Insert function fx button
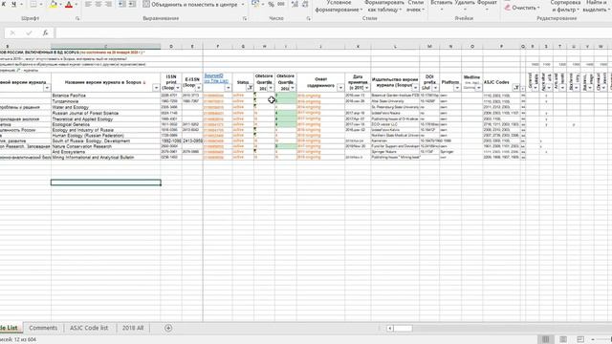This screenshot has width=612, height=344. point(45,33)
